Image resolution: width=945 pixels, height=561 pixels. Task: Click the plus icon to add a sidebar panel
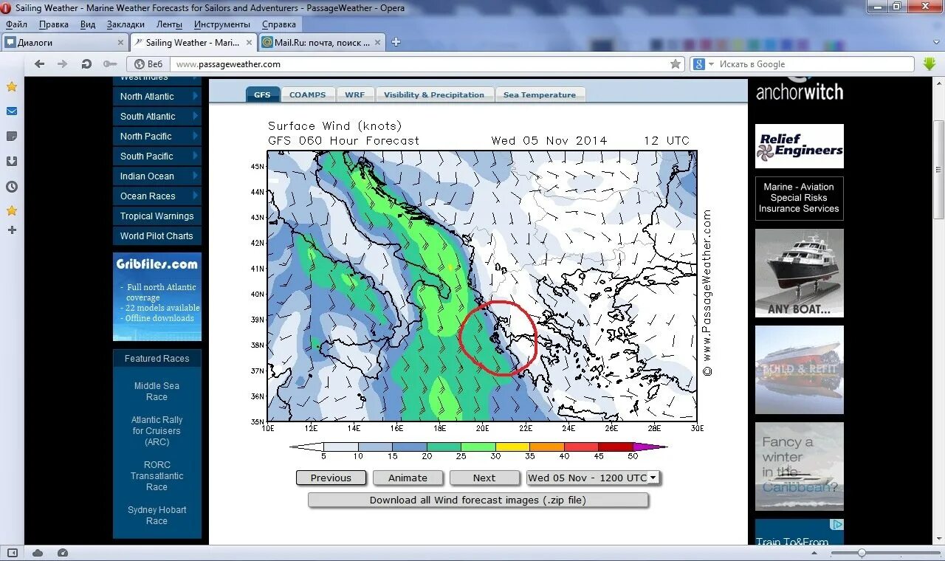tap(11, 230)
